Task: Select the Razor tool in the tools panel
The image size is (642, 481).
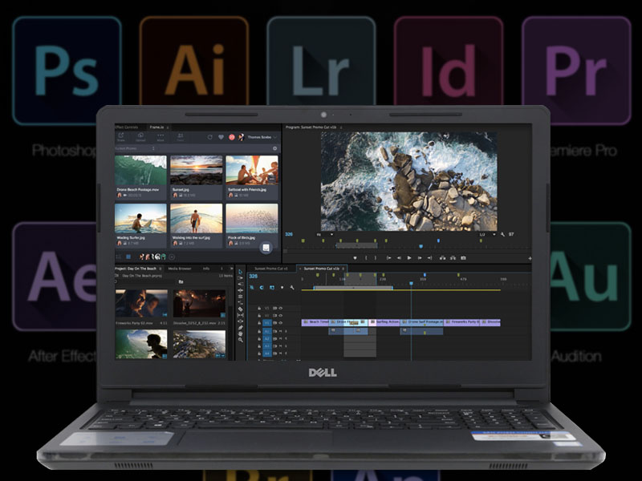Action: click(240, 309)
